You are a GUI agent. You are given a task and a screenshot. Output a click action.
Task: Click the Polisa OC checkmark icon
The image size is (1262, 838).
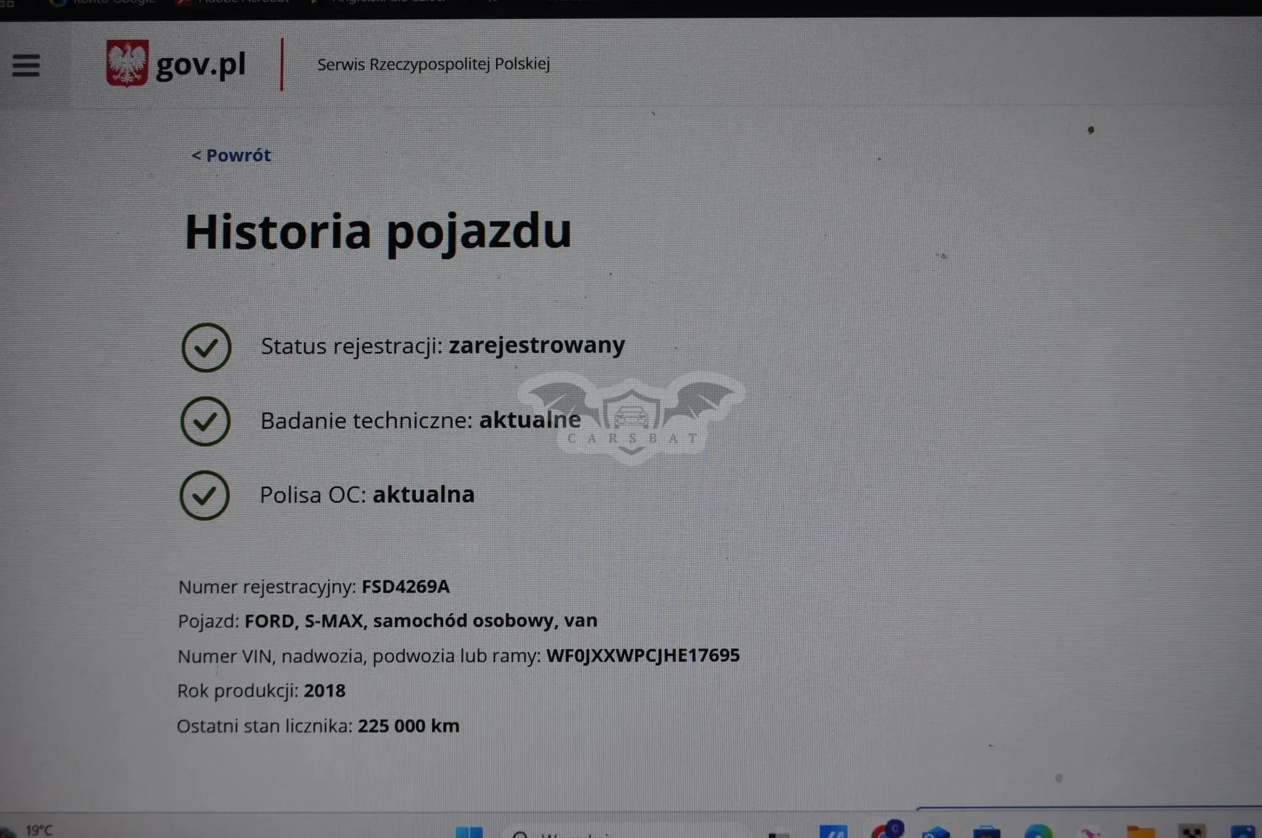[x=205, y=495]
